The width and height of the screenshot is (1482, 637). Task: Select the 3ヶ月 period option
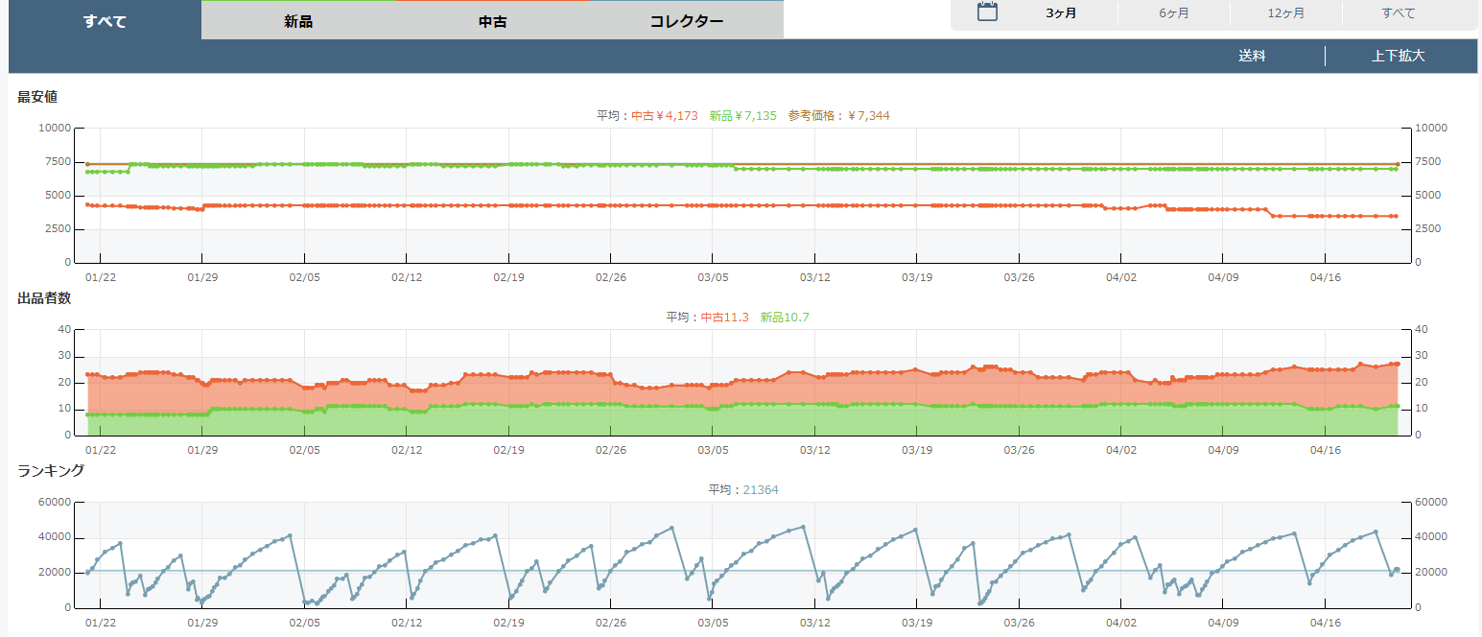click(x=1061, y=13)
